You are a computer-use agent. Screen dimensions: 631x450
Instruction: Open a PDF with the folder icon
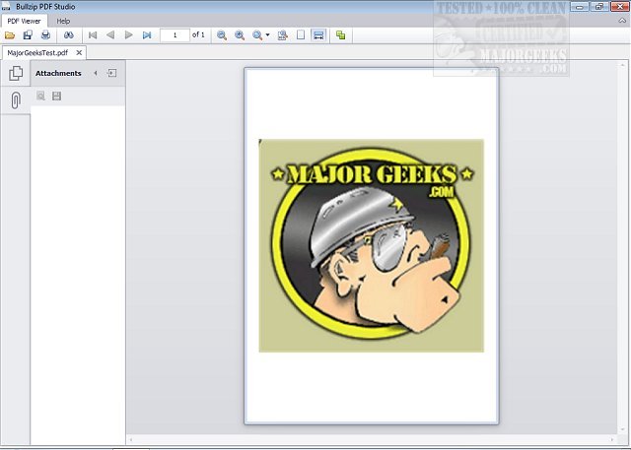10,35
